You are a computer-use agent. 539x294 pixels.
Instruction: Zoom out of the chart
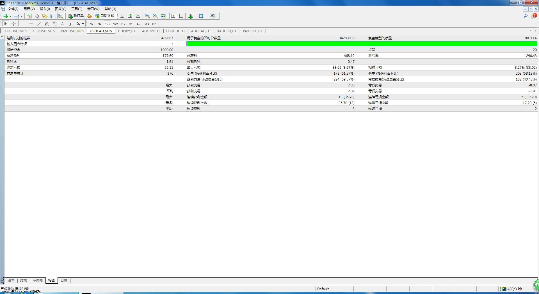(155, 16)
